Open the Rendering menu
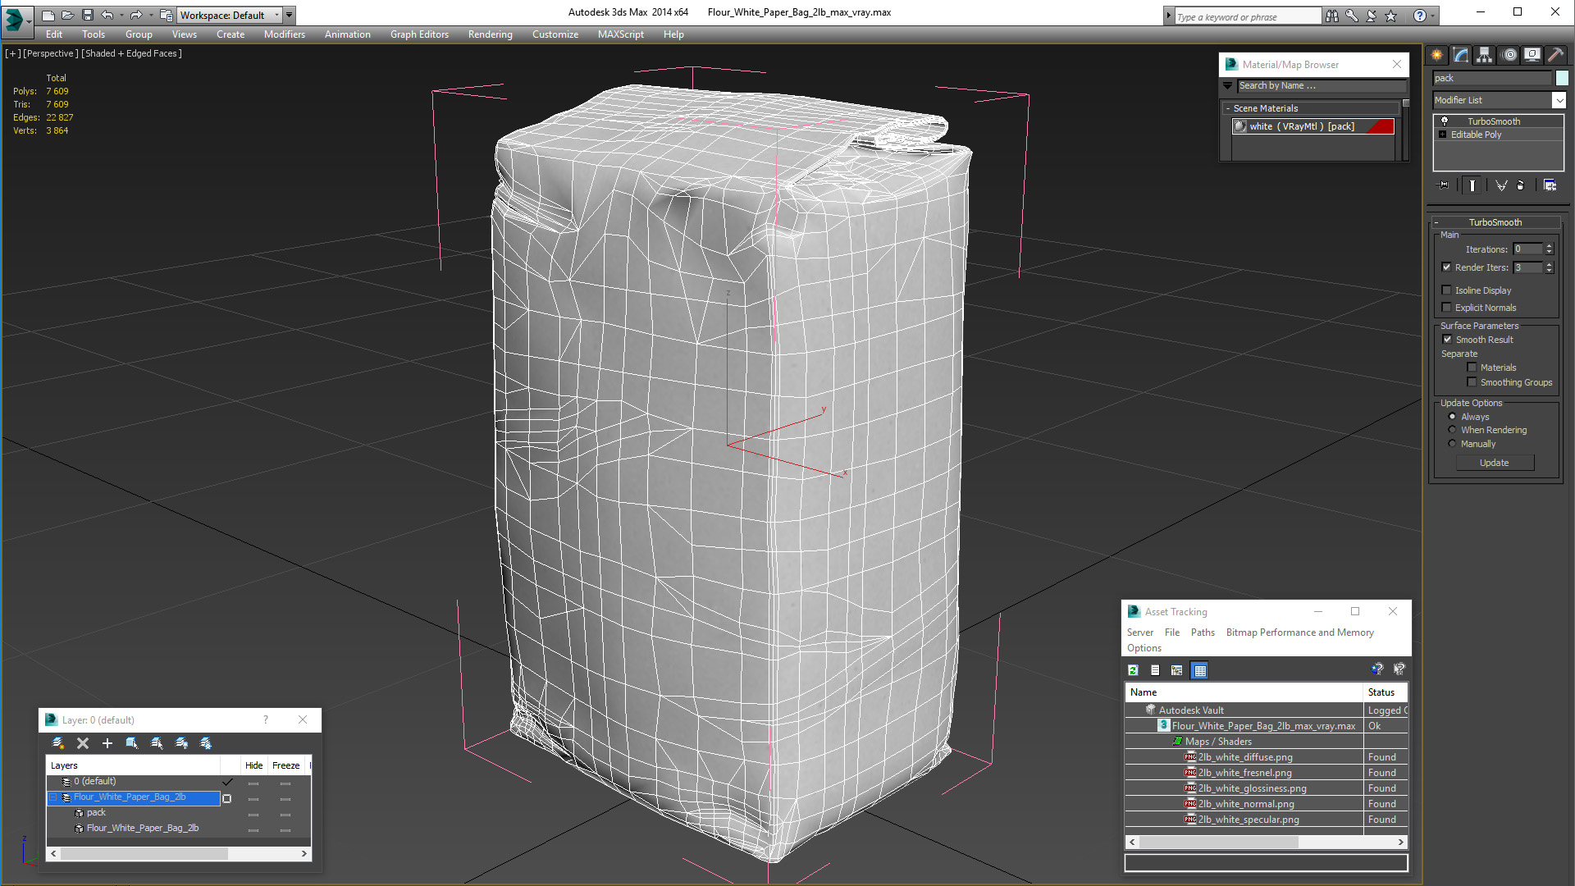1575x886 pixels. tap(490, 34)
